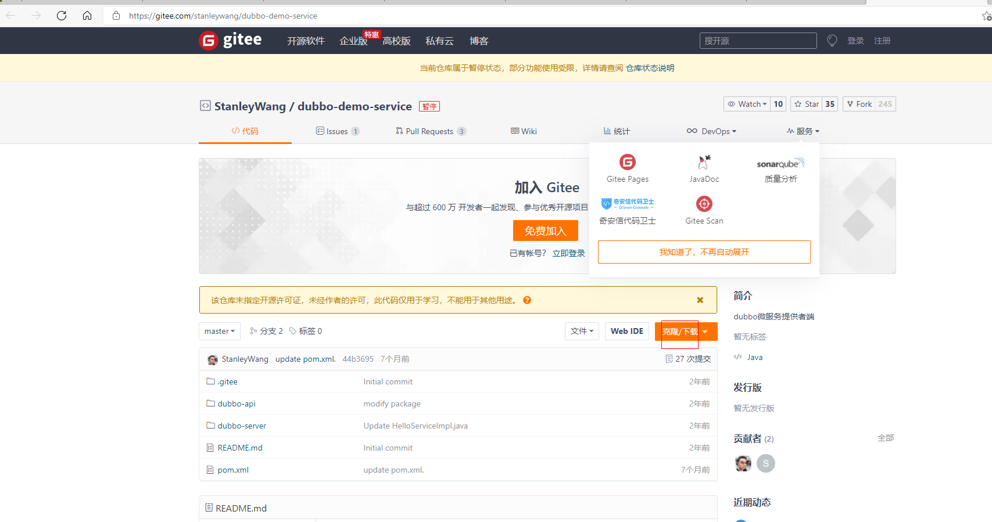Viewport: 992px width, 522px height.
Task: Click the Java language label
Action: tap(755, 357)
